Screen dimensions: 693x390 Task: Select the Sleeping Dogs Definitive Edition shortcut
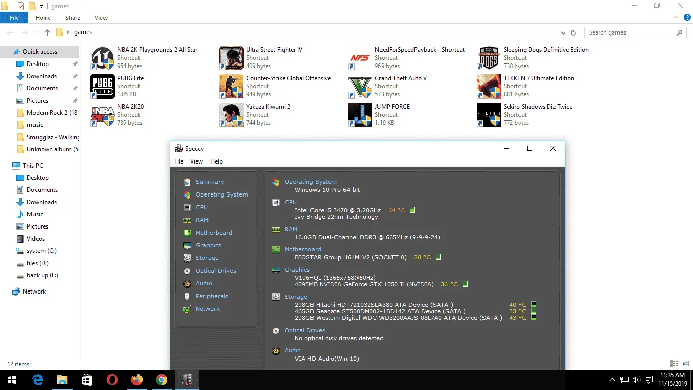coord(533,58)
